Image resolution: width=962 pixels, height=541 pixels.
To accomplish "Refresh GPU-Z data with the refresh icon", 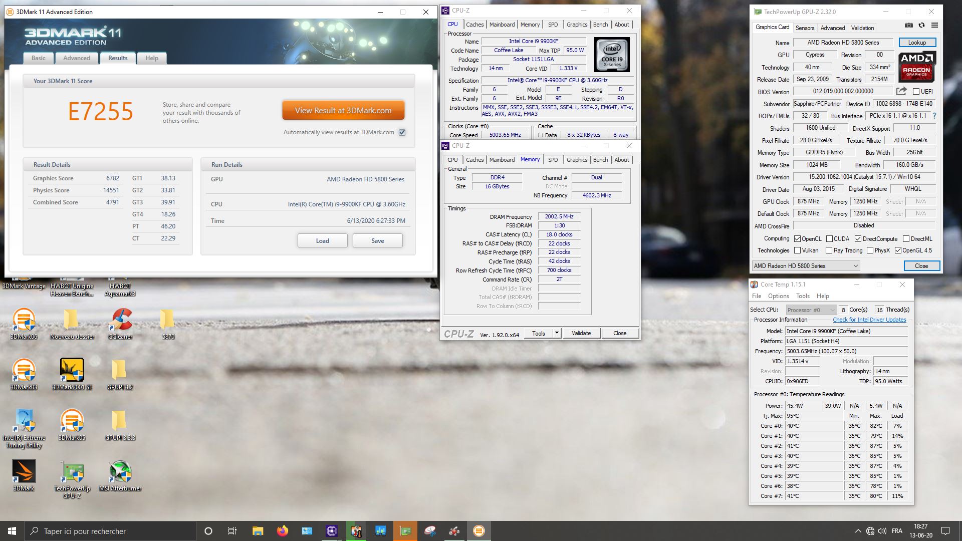I will tap(921, 25).
